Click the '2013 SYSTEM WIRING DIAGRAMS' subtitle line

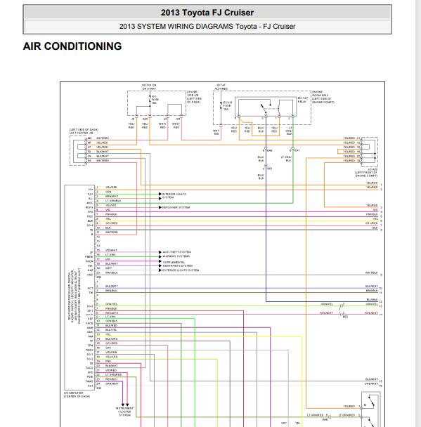[x=207, y=27]
